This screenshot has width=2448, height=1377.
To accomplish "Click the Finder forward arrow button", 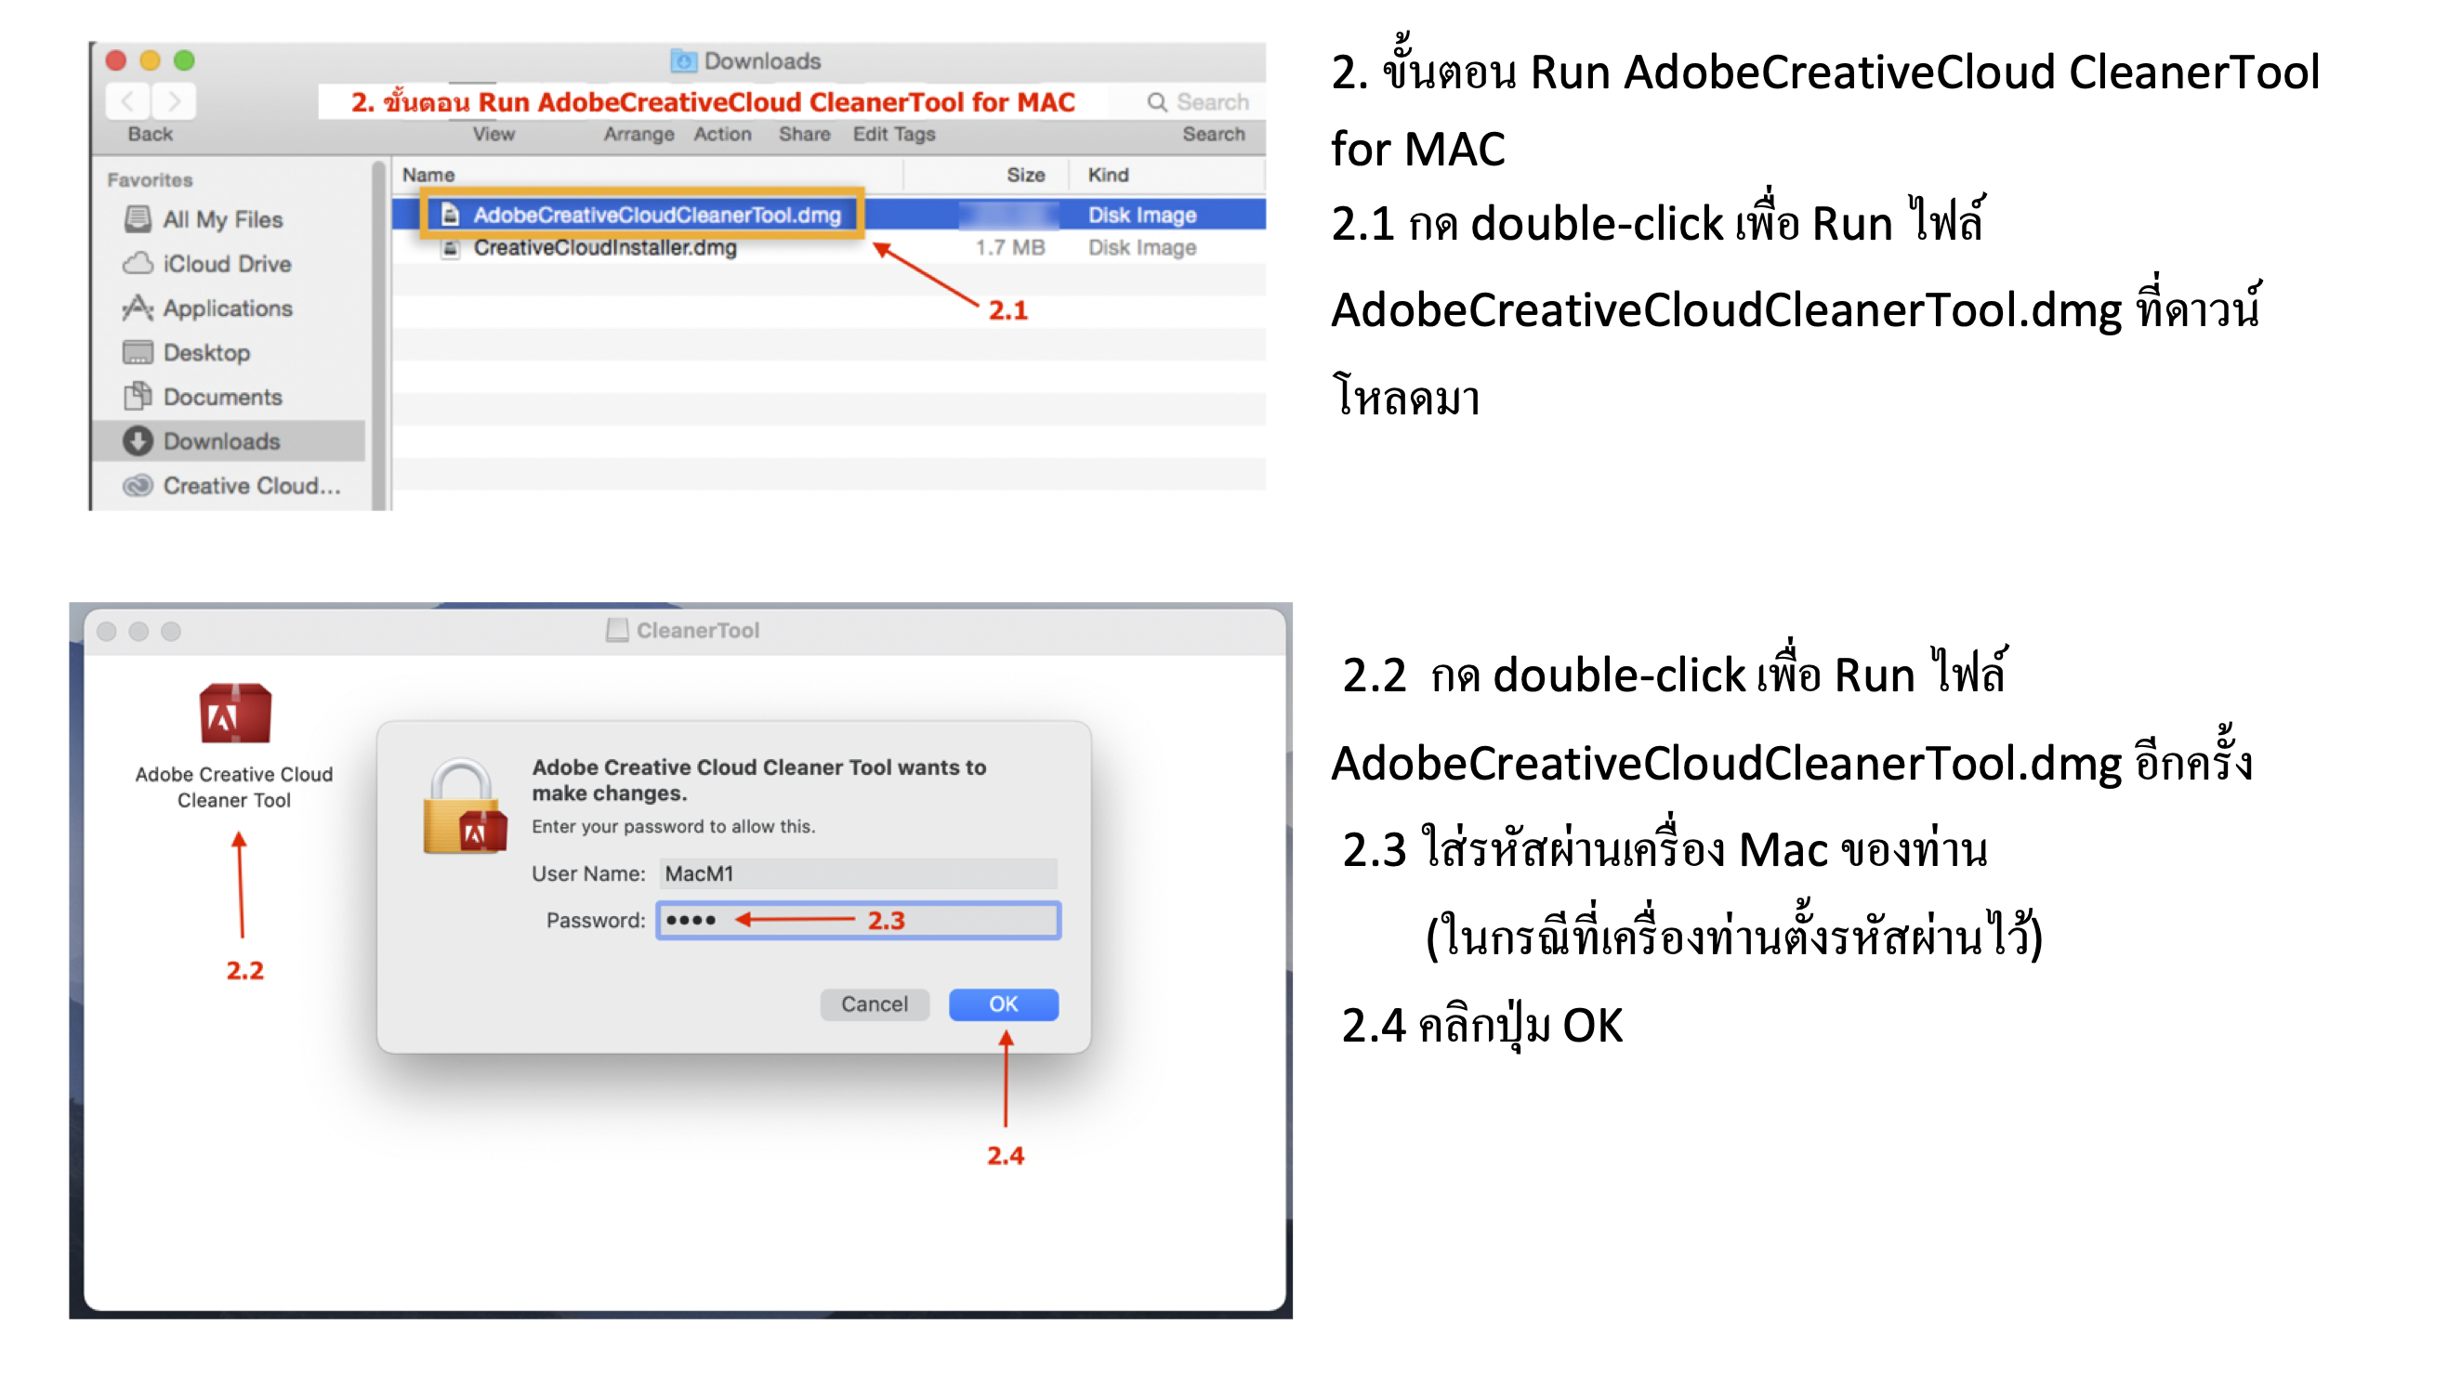I will (x=175, y=101).
